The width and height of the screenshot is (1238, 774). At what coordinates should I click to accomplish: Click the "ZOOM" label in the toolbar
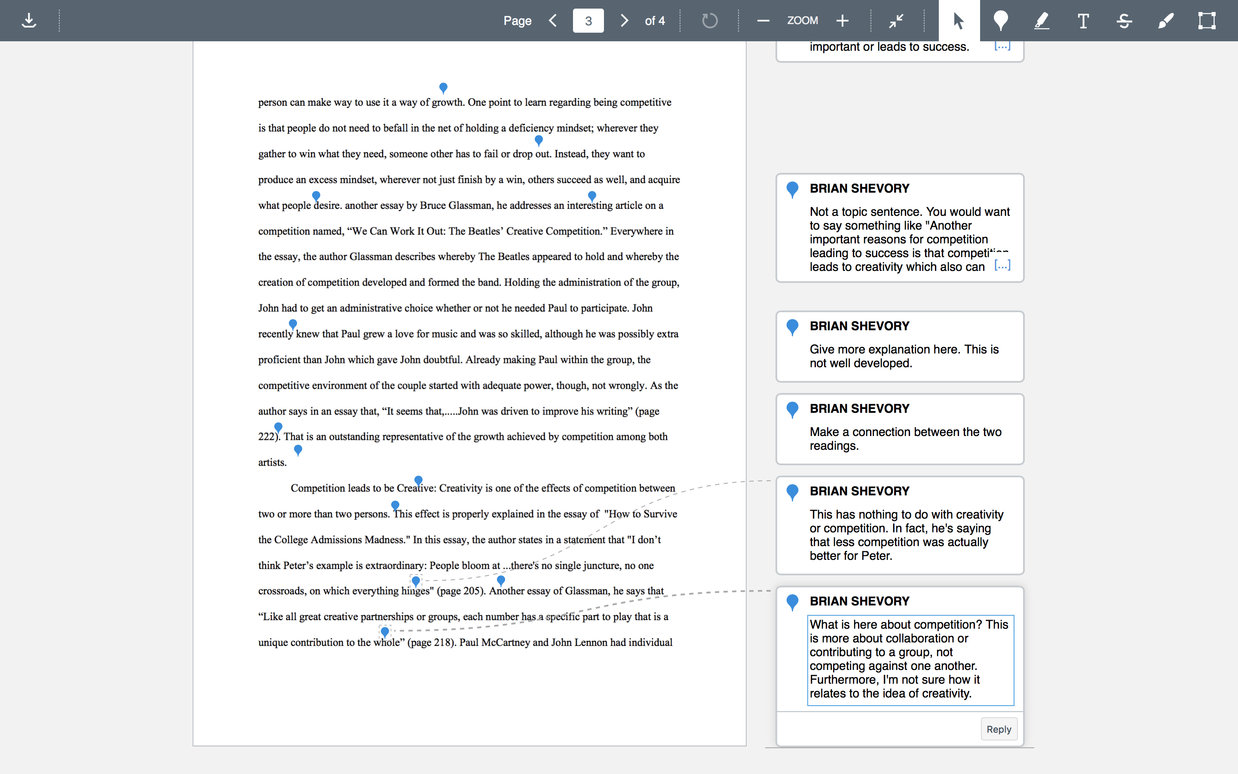coord(803,21)
